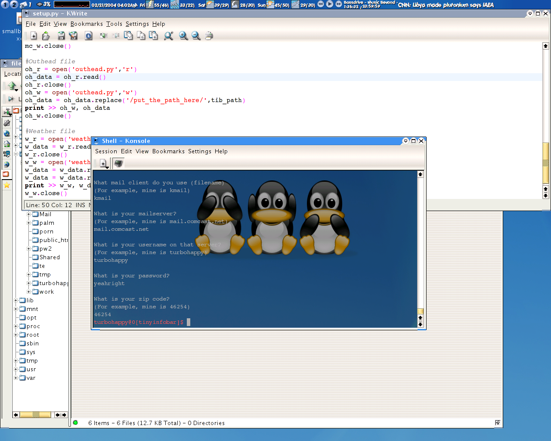Click media player next track button
The width and height of the screenshot is (551, 441).
tap(339, 4)
